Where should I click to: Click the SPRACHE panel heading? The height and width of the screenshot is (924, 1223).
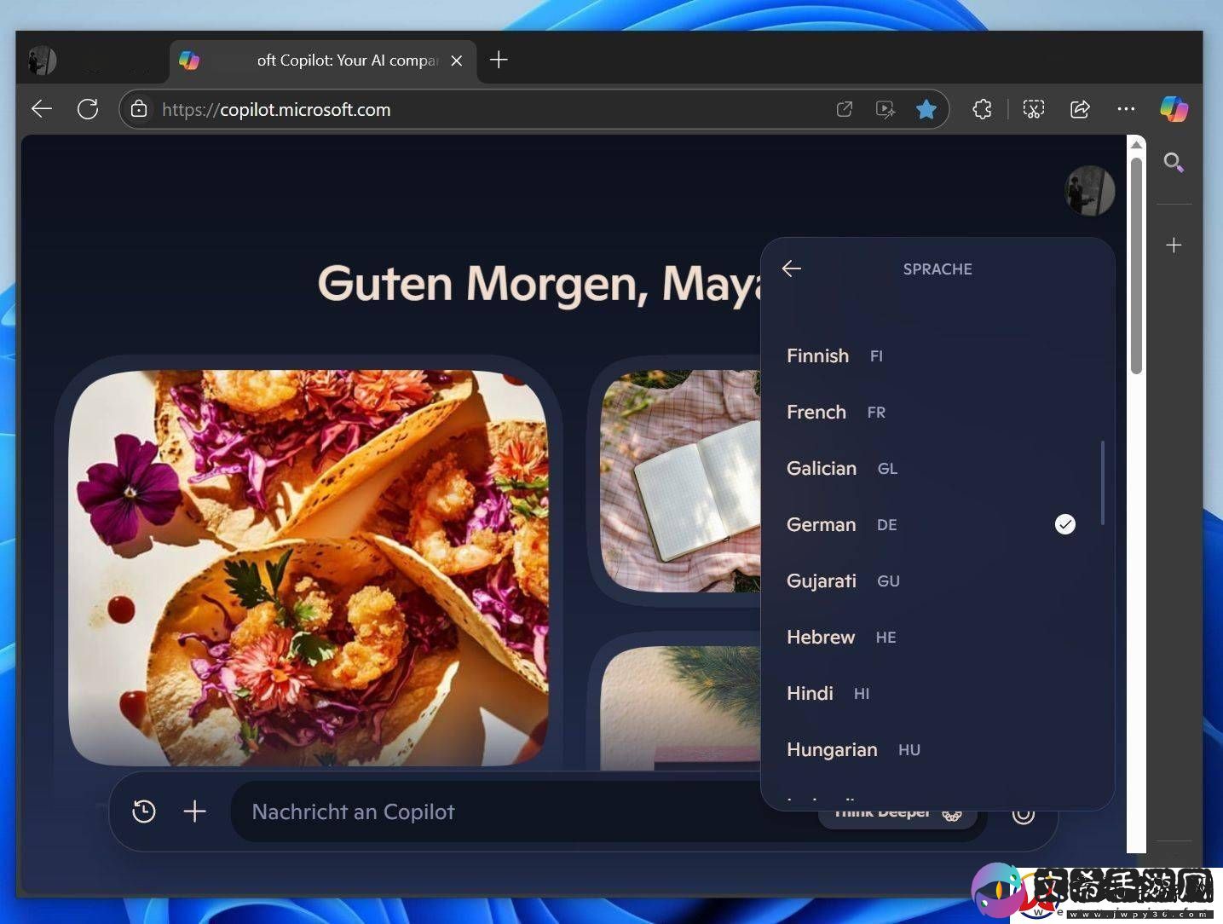(x=937, y=269)
